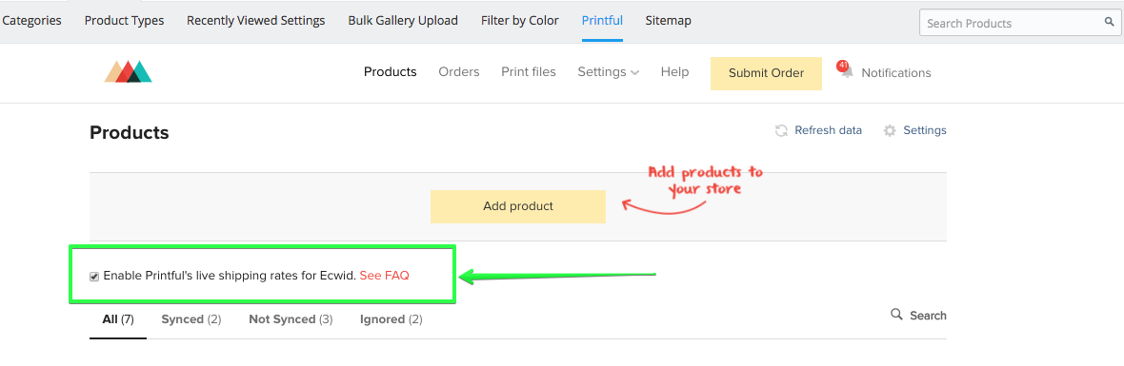Toggle the live shipping rates checkbox
The image size is (1124, 366).
pyautogui.click(x=94, y=277)
